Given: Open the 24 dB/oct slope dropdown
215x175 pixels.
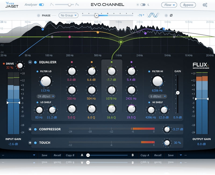Looking at the screenshot, I should (46, 96).
